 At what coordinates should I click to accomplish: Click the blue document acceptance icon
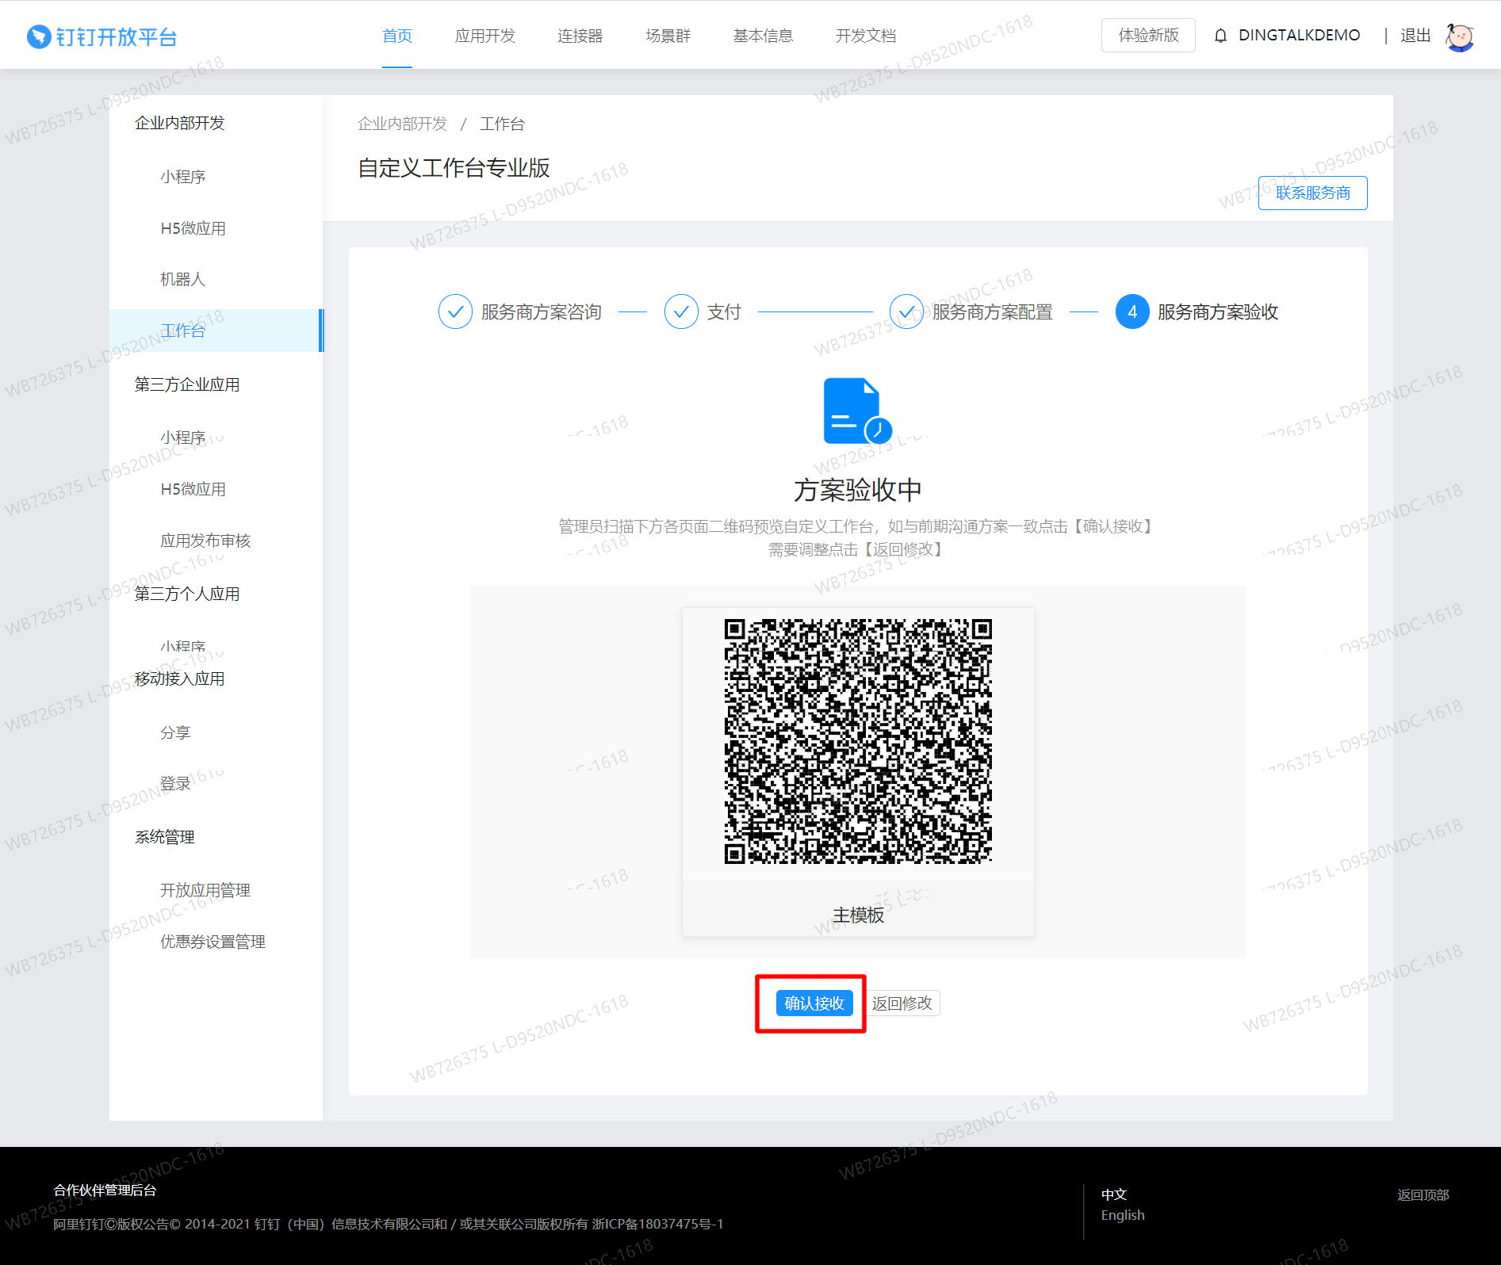click(x=857, y=411)
